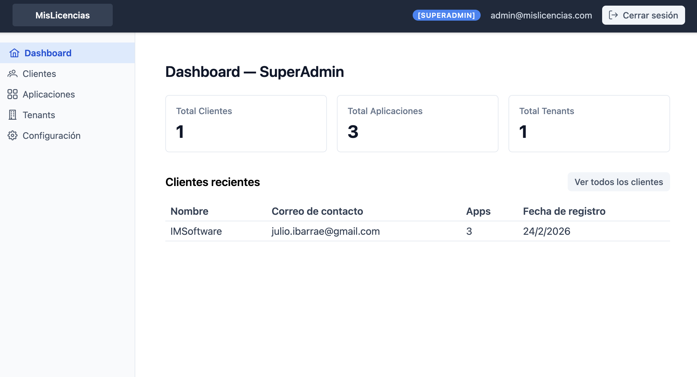Click the julio.ibarrae@gmail.com email
This screenshot has width=697, height=377.
(325, 231)
